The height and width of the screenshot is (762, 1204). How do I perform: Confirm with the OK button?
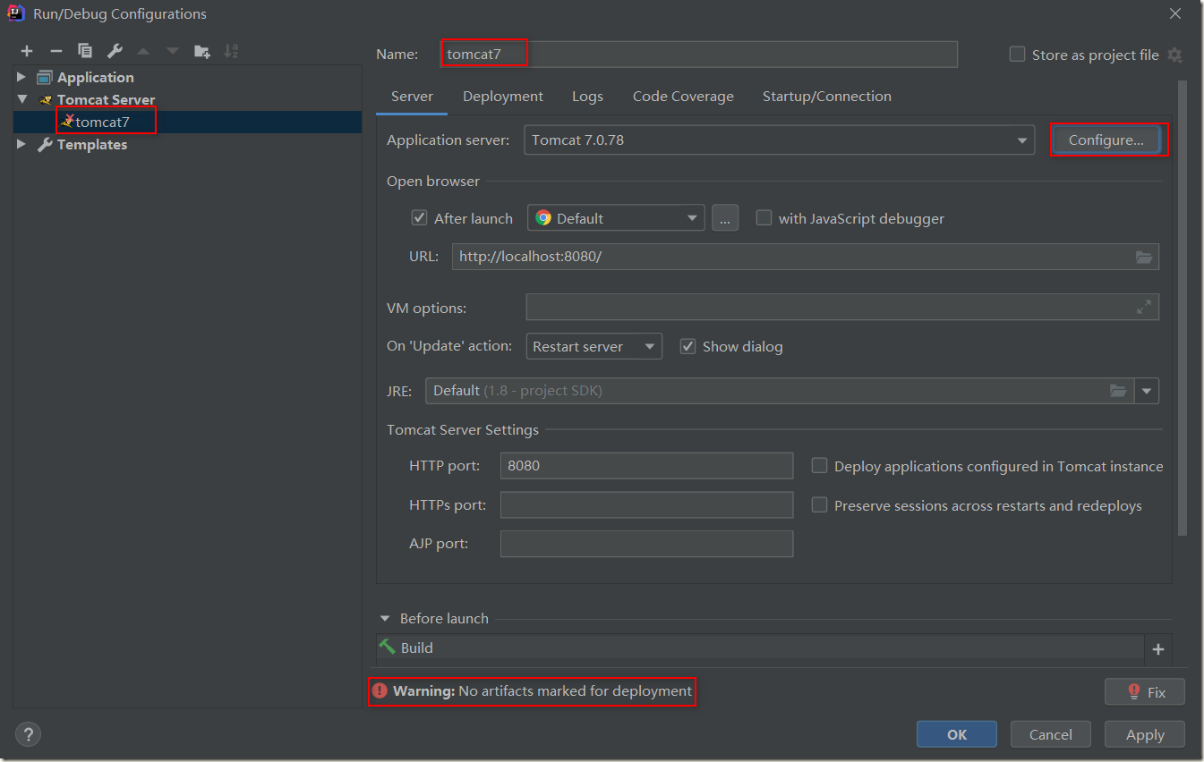(957, 734)
